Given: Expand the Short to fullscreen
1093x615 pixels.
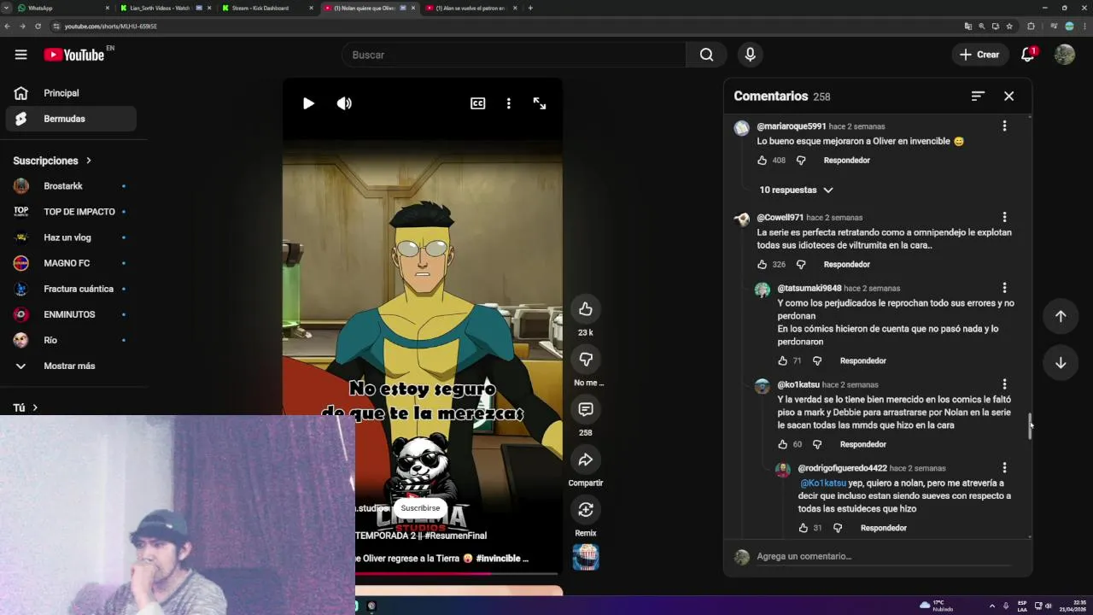Looking at the screenshot, I should pos(540,103).
